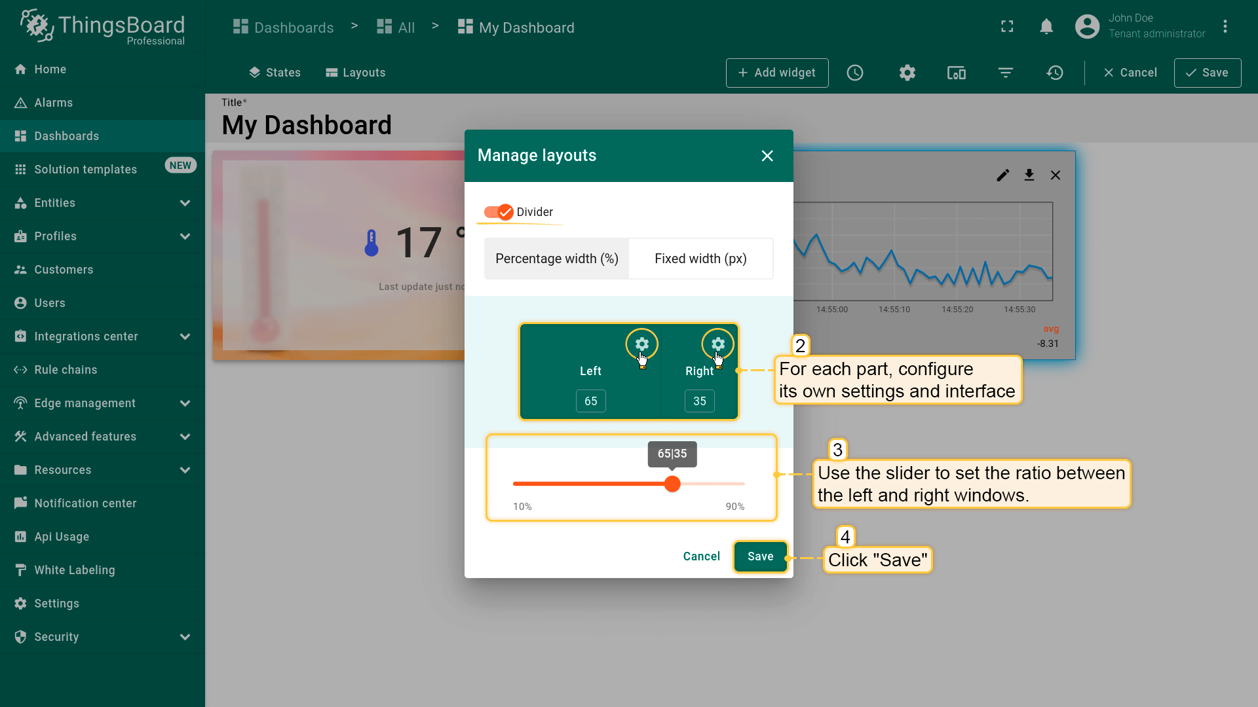Open the filters icon

pos(1006,73)
